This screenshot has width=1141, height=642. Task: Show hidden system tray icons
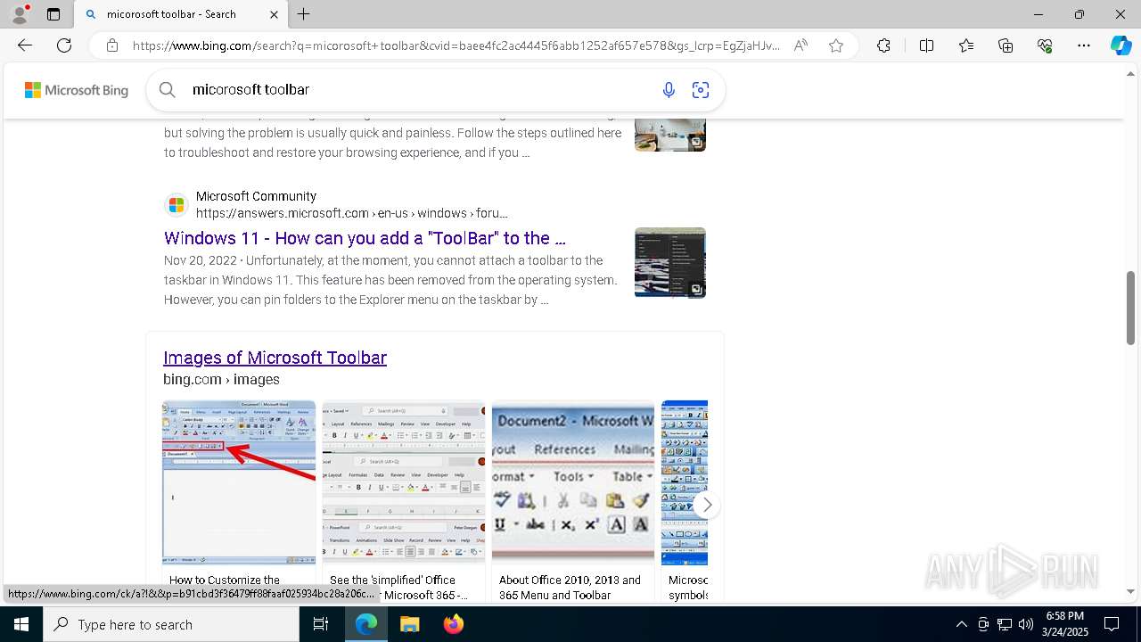[961, 624]
